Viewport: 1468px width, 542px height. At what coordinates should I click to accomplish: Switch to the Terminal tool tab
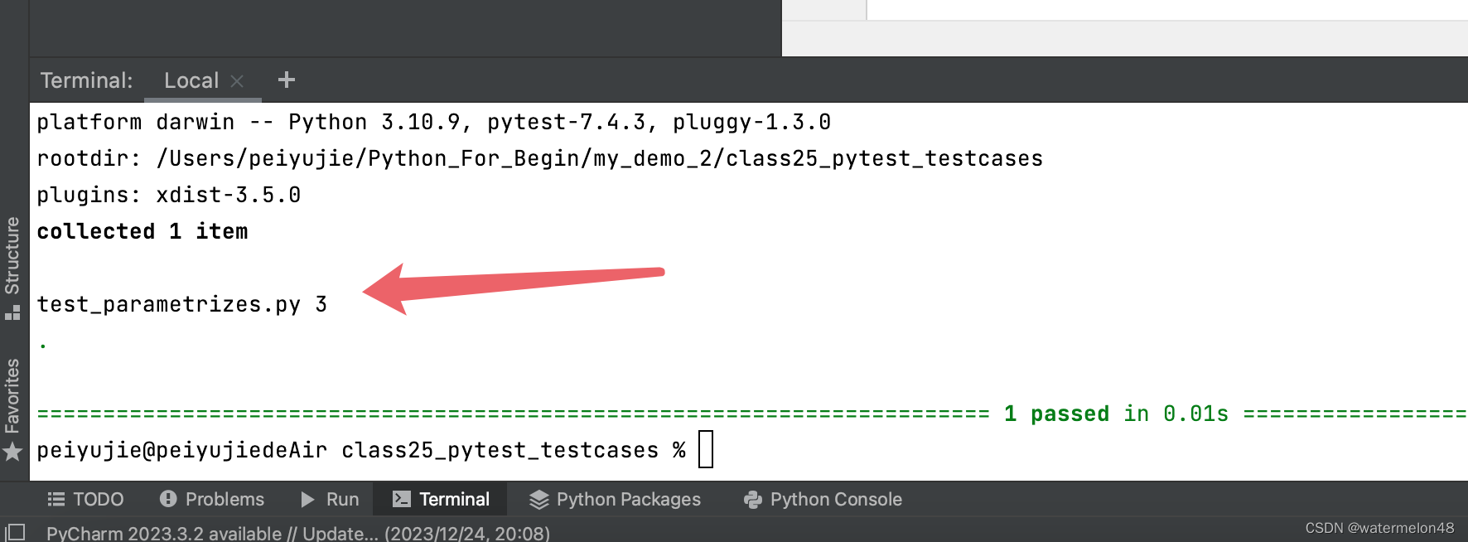pyautogui.click(x=441, y=499)
